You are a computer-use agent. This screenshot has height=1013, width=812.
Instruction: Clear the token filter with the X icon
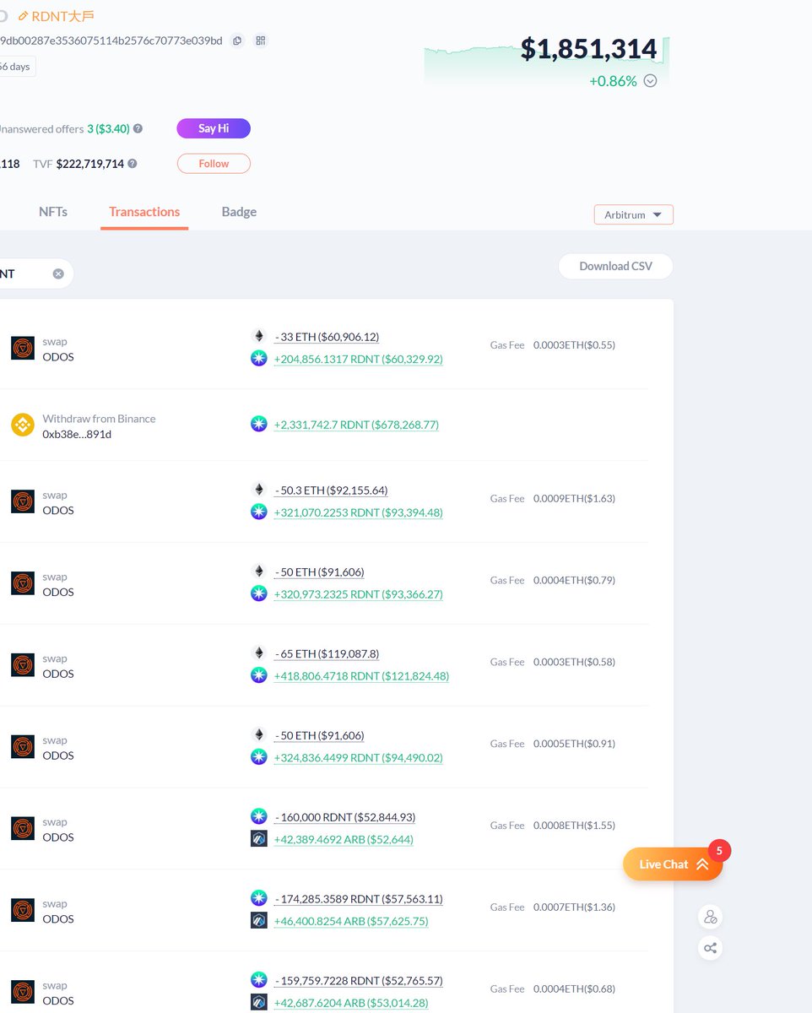pyautogui.click(x=58, y=274)
